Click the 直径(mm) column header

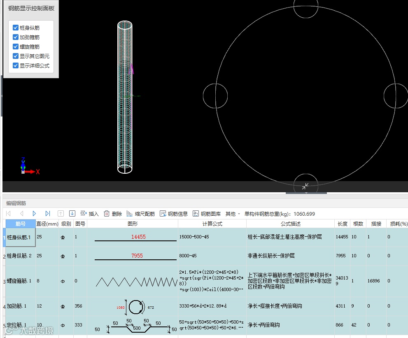pyautogui.click(x=47, y=224)
